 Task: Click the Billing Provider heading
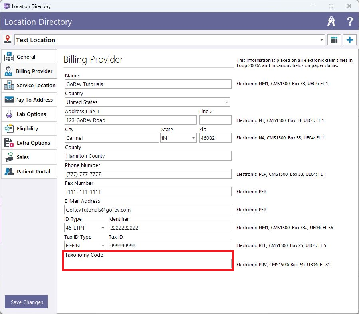pos(93,59)
